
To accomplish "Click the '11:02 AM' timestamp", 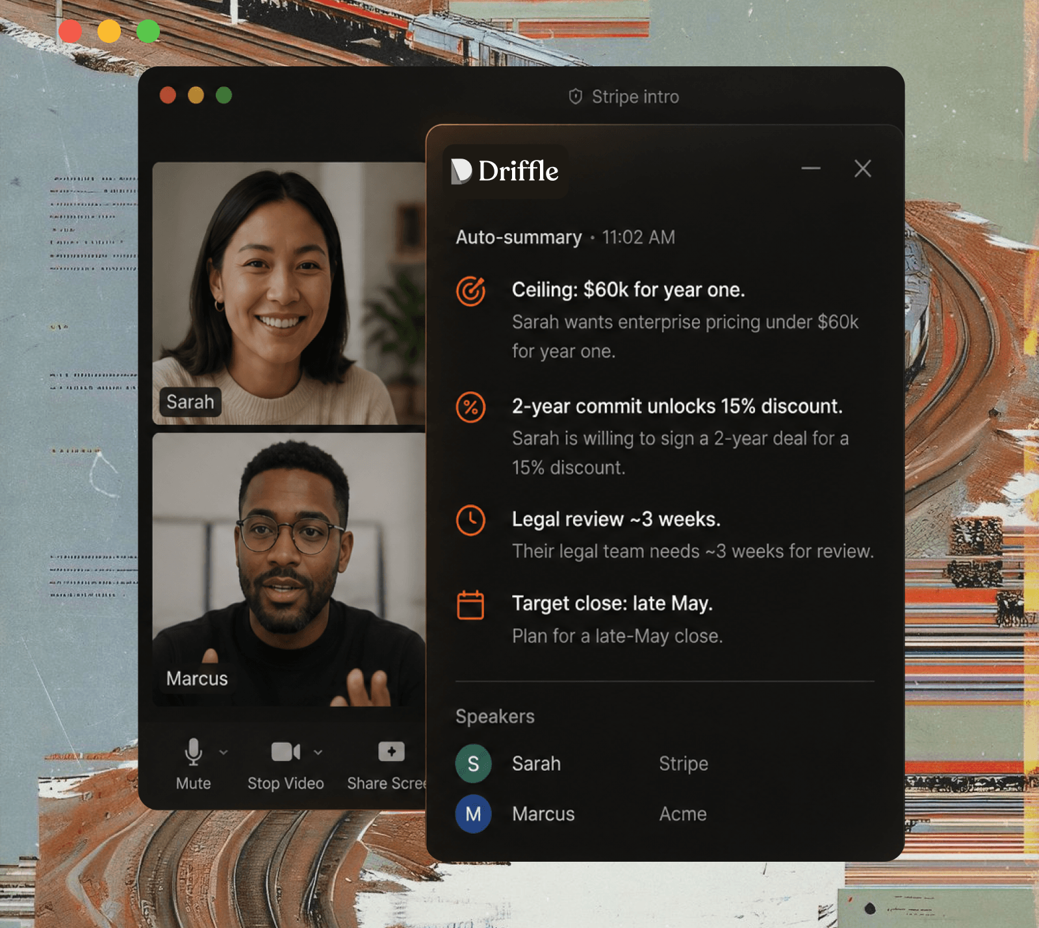I will (x=639, y=237).
